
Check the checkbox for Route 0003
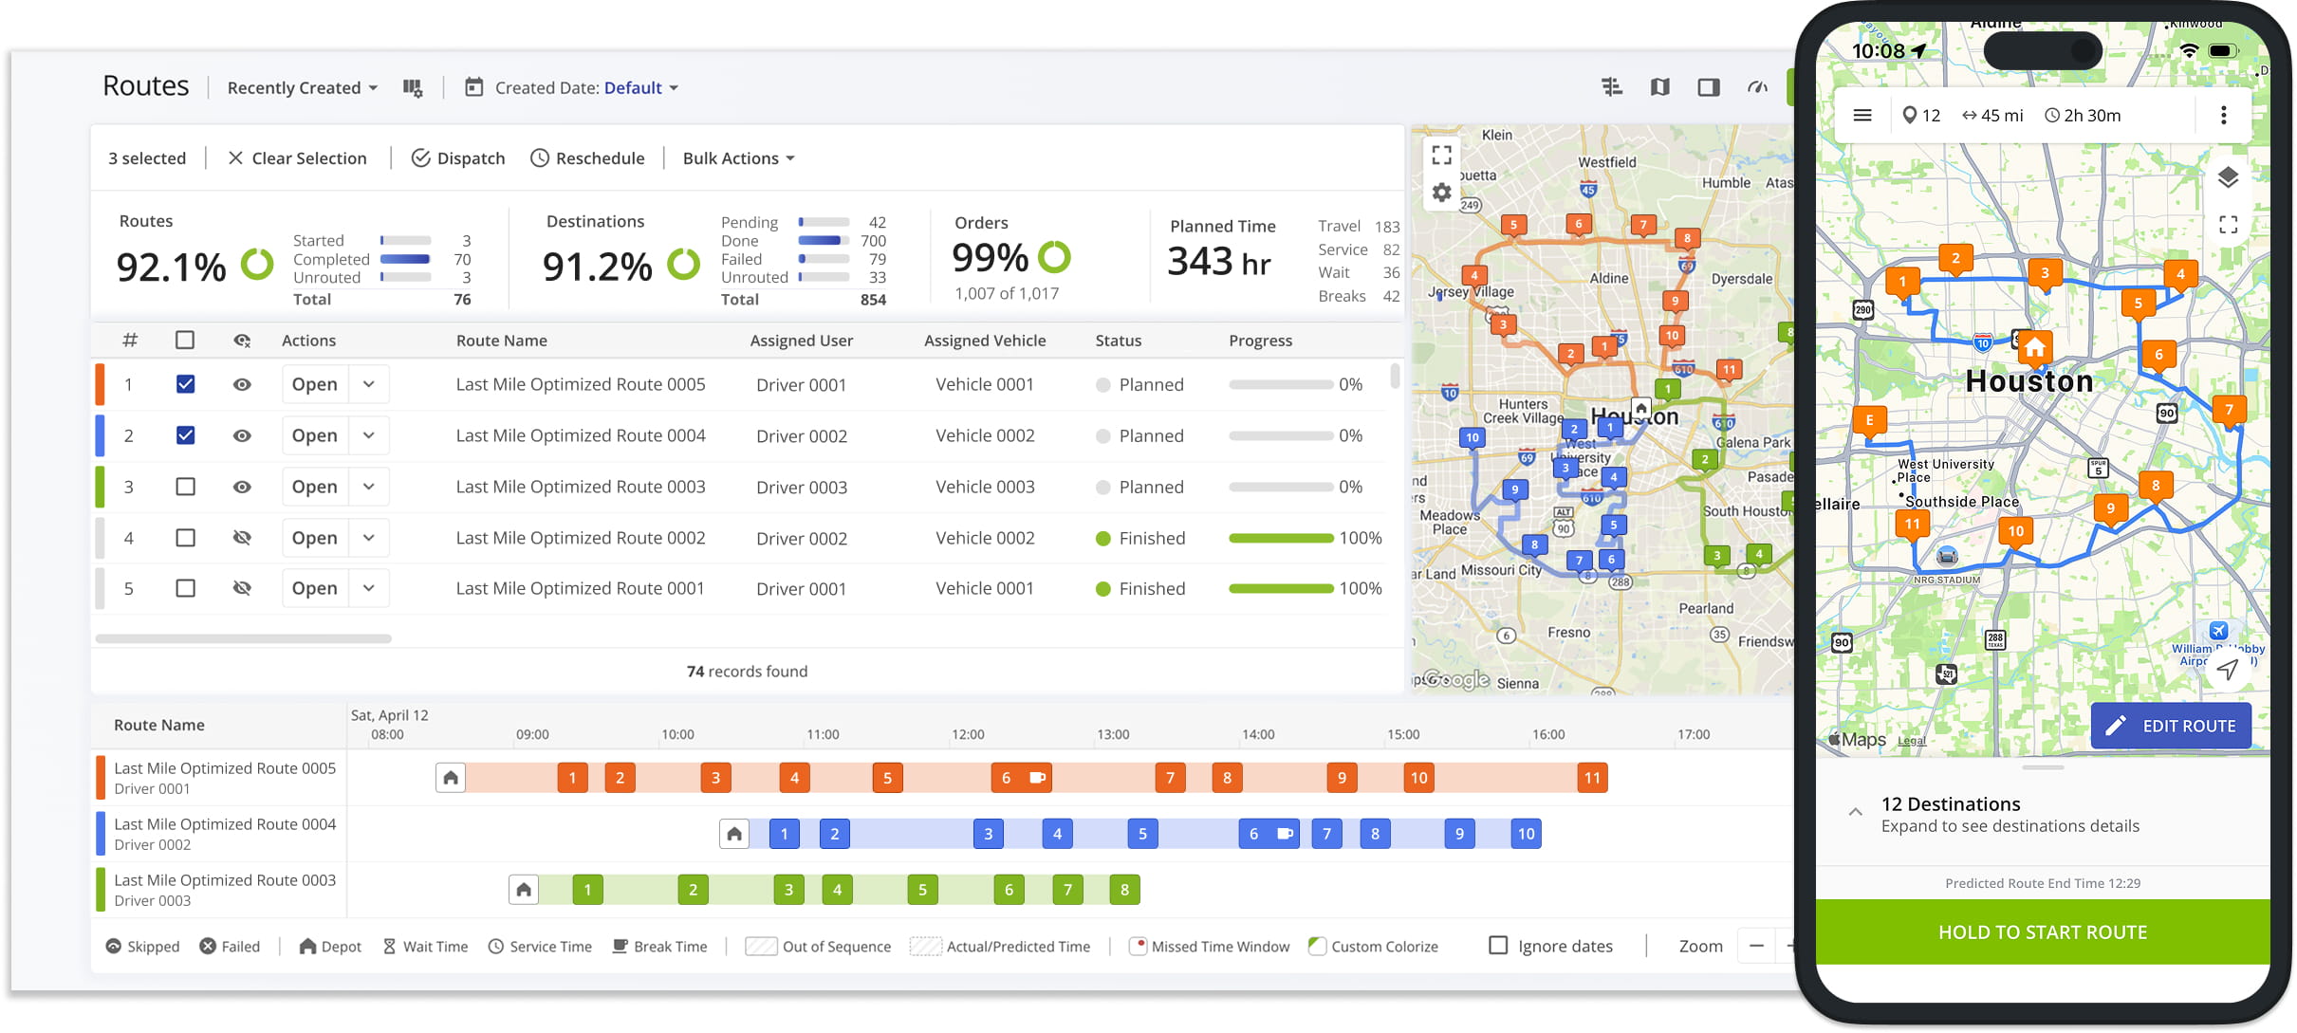pyautogui.click(x=186, y=487)
